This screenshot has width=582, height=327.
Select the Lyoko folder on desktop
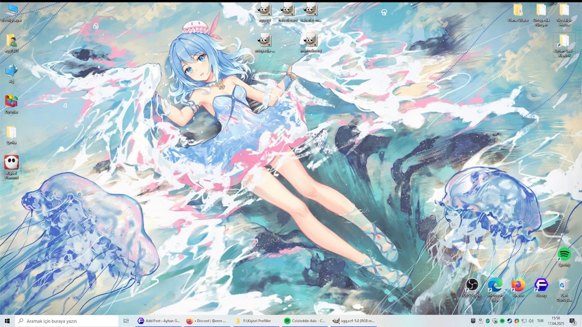11,135
